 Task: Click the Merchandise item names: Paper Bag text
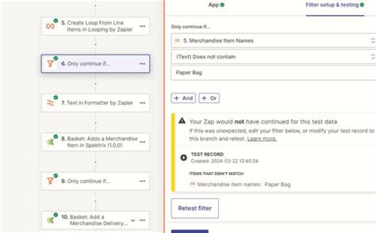[244, 185]
